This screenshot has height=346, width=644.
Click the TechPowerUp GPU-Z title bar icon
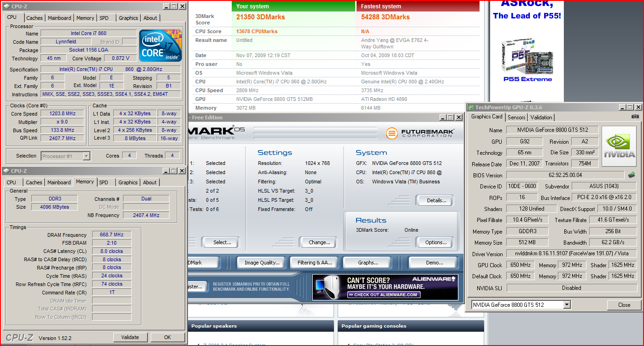[471, 107]
